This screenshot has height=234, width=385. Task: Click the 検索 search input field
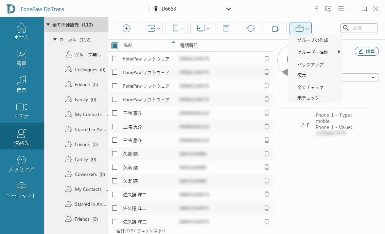tap(359, 28)
